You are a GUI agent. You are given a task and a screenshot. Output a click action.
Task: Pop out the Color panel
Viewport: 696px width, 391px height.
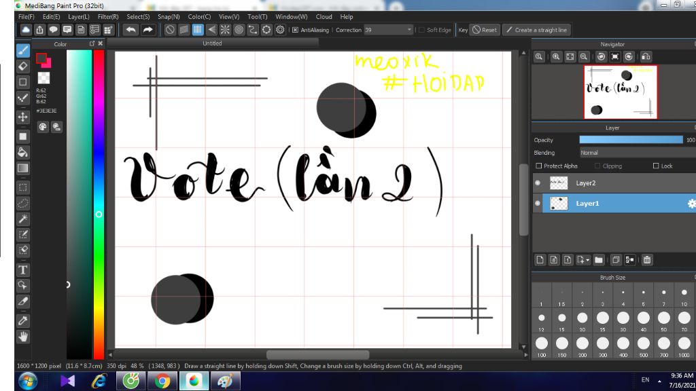(92, 43)
